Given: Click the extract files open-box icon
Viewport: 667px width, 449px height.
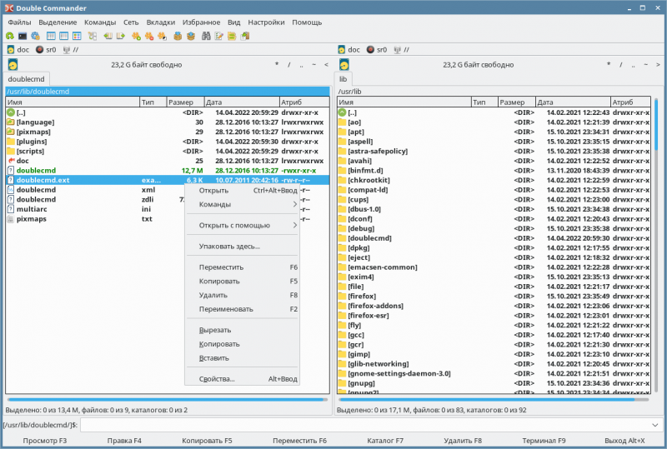Looking at the screenshot, I should point(191,36).
